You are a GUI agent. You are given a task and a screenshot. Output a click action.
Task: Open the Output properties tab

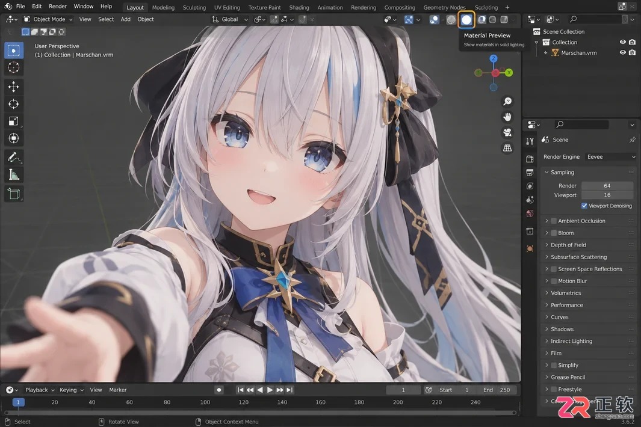pos(530,173)
